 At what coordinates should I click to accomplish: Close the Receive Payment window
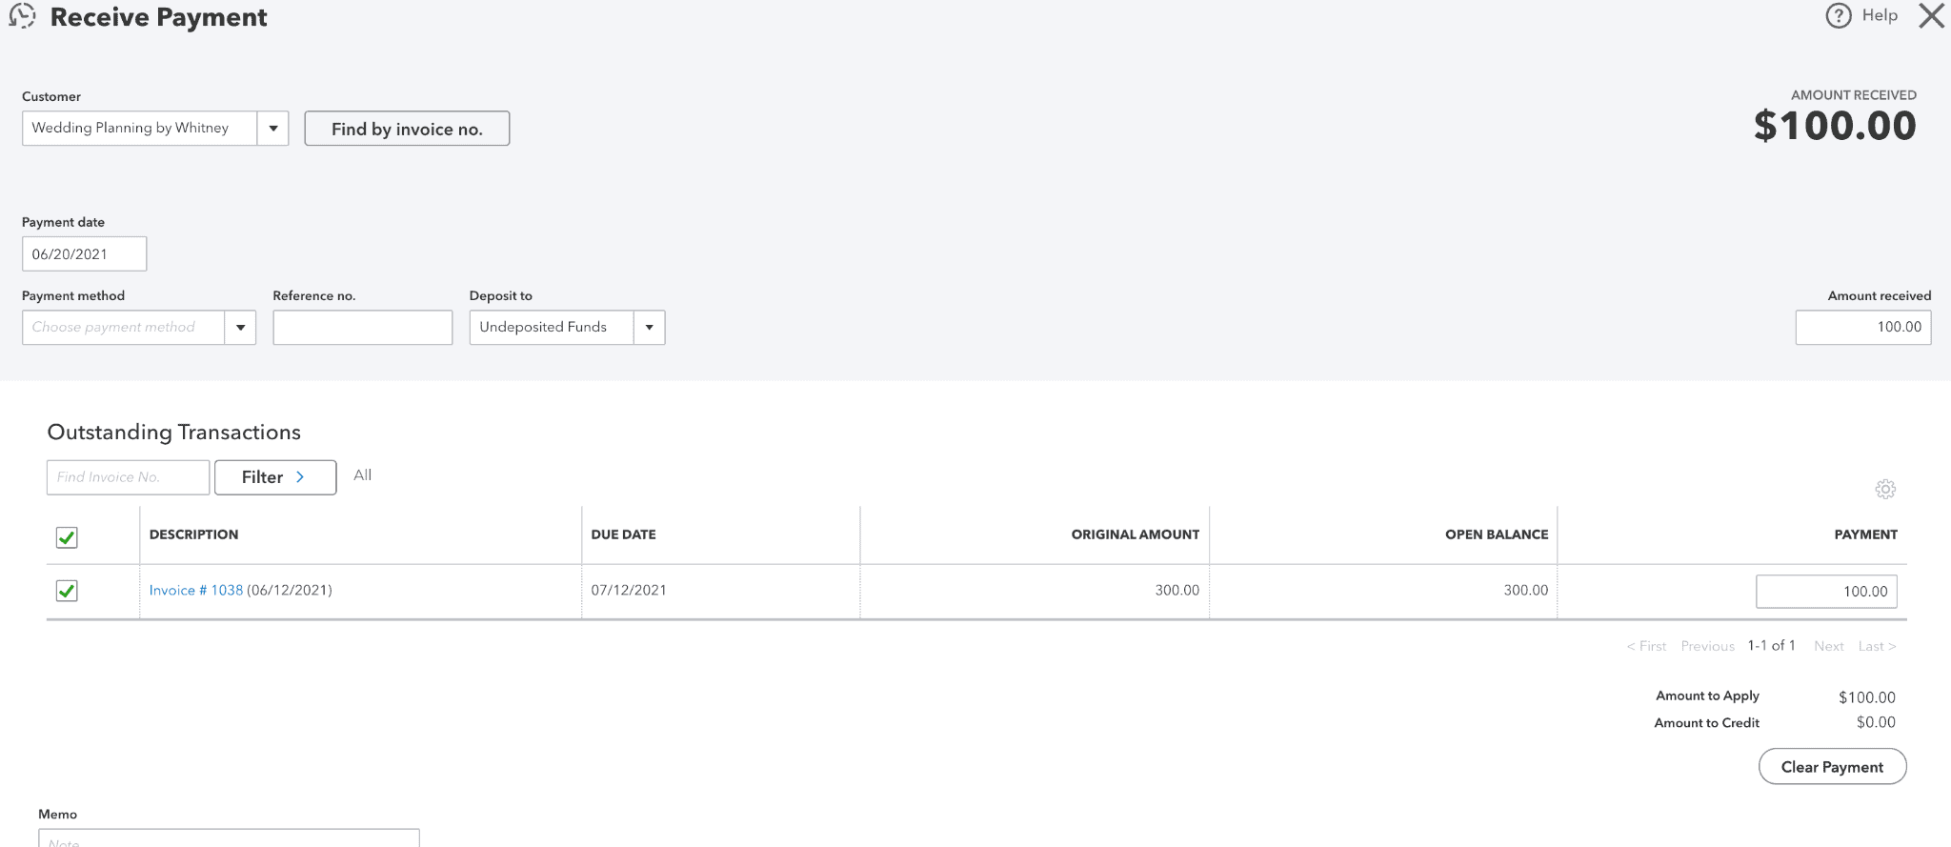tap(1931, 16)
